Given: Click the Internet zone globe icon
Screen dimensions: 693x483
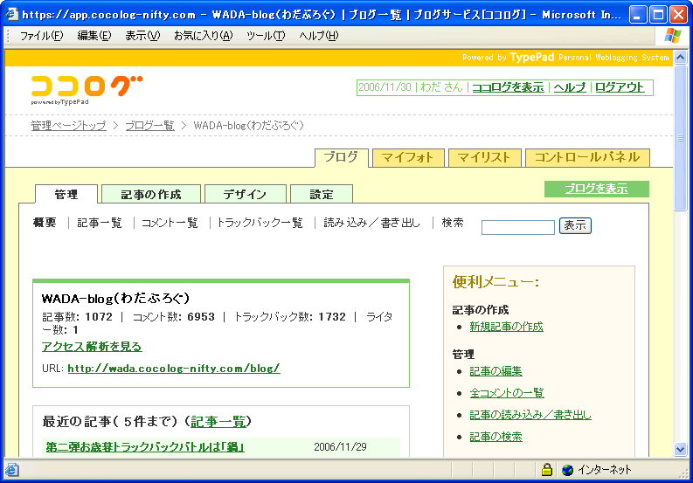Looking at the screenshot, I should (x=567, y=469).
